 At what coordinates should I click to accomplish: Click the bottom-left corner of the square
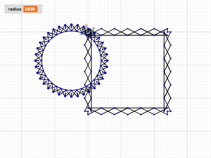[91, 108]
